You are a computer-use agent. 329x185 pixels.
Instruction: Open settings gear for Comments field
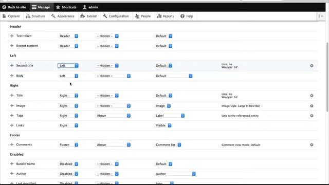click(x=312, y=145)
